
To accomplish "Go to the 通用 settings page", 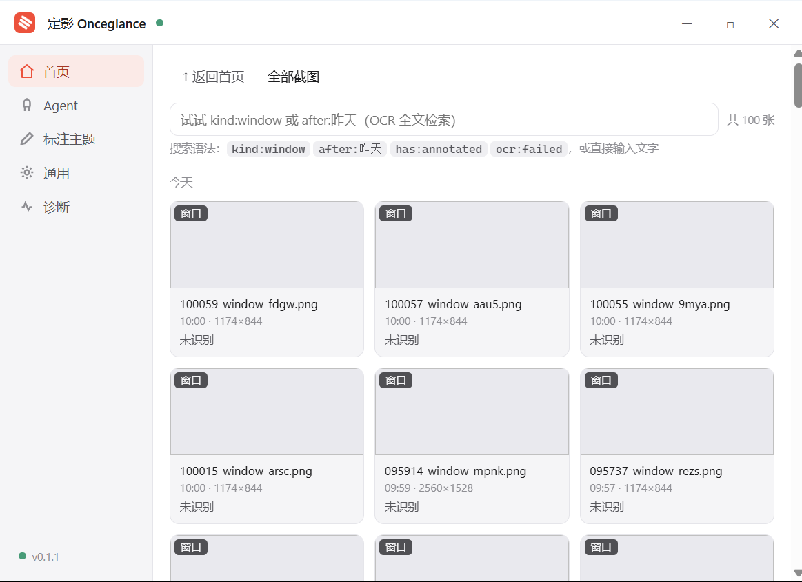I will click(x=77, y=173).
